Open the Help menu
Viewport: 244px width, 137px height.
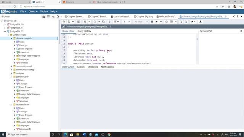pos(54,11)
